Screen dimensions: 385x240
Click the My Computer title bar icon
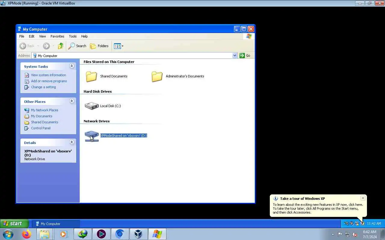click(x=20, y=29)
